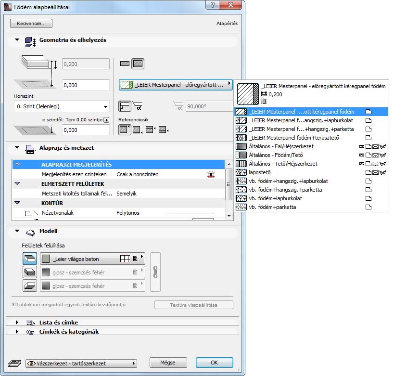
Task: Open the Kedvencek favorites button
Action: coord(31,24)
